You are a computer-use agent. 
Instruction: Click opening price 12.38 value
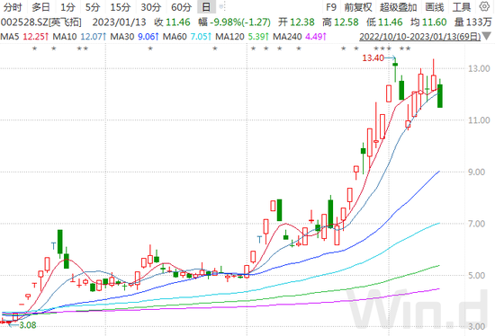point(302,22)
